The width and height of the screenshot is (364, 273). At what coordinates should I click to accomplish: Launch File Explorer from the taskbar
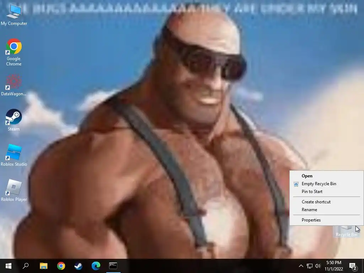click(43, 266)
